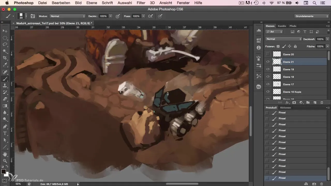Open layer filter Art dropdown
Image resolution: width=331 pixels, height=186 pixels.
274,32
